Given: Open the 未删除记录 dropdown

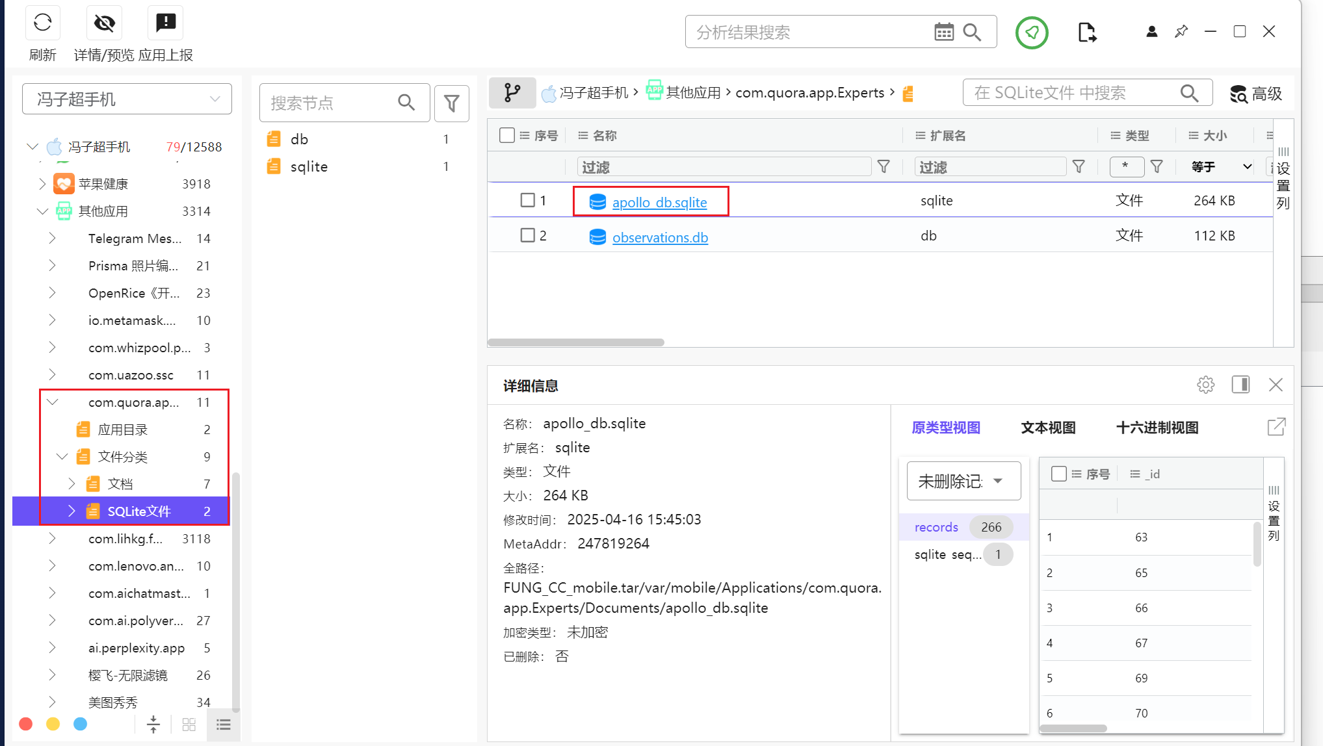Looking at the screenshot, I should point(963,481).
